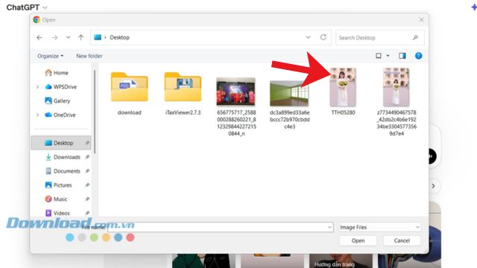This screenshot has height=268, width=477.
Task: Select the iTaxViewer2.7.3 folder icon
Action: pyautogui.click(x=183, y=87)
